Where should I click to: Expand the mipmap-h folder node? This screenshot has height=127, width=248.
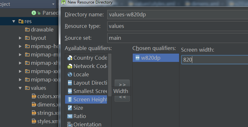tap(20, 46)
